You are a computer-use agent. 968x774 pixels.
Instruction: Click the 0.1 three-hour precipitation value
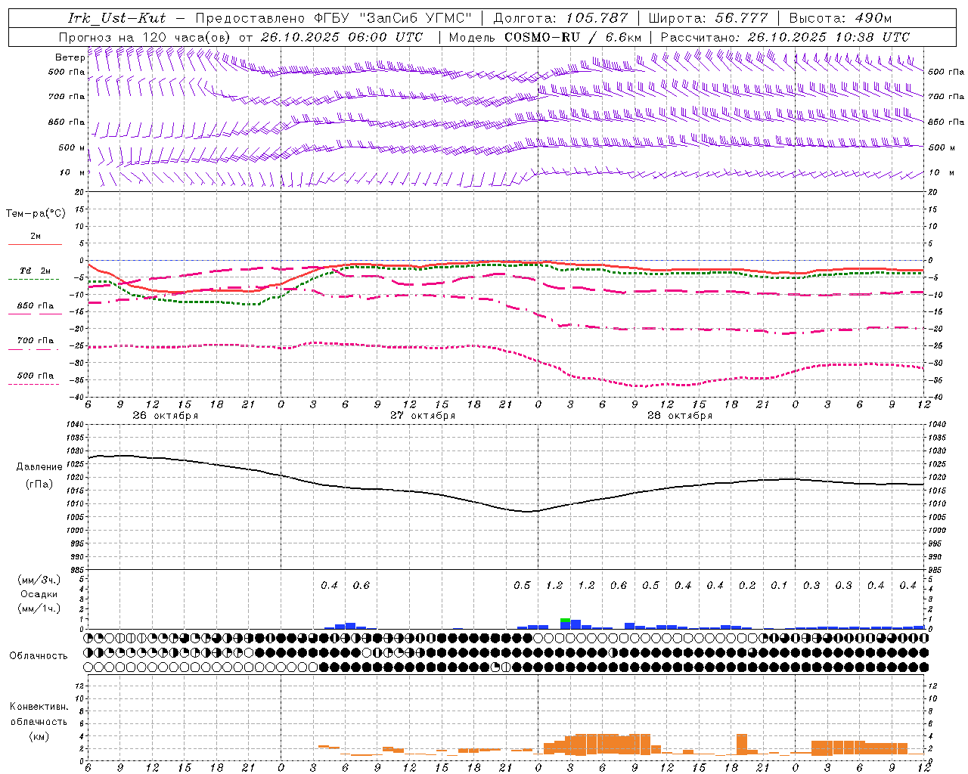779,585
